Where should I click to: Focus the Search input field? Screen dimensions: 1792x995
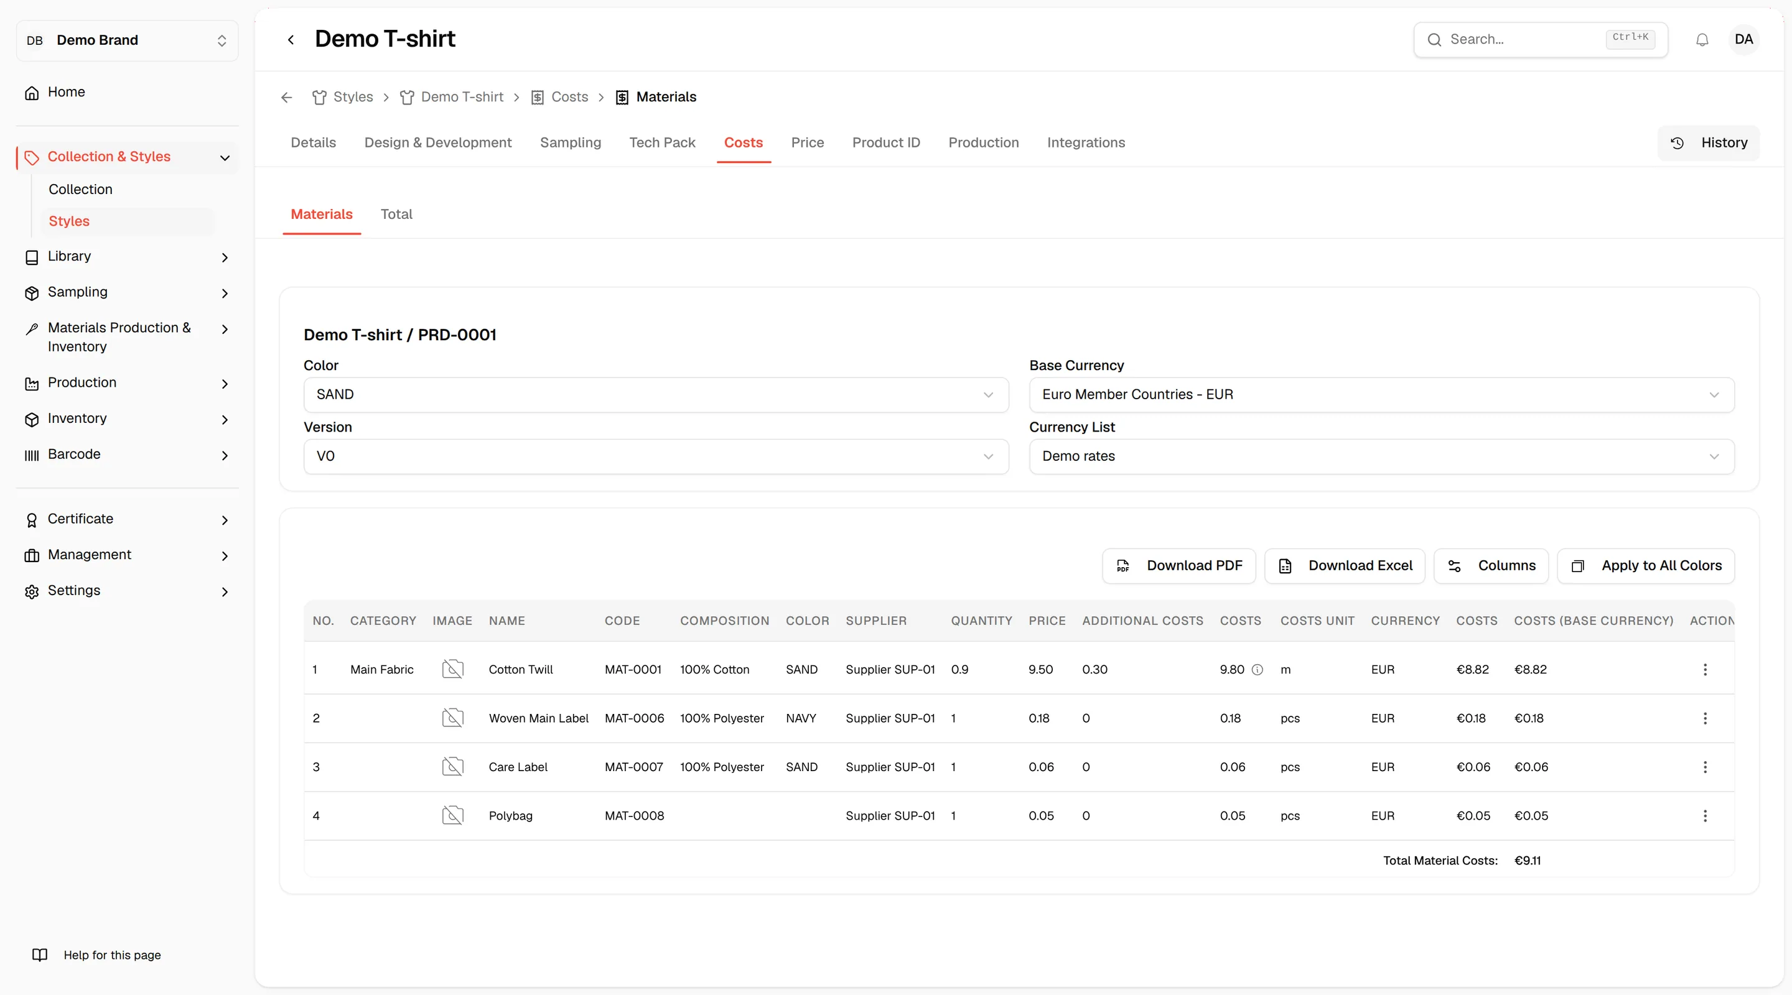pos(1540,40)
